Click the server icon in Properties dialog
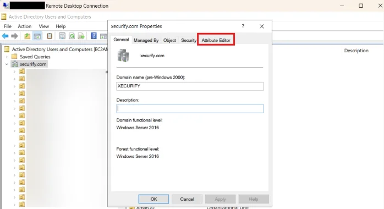The width and height of the screenshot is (384, 209). pyautogui.click(x=123, y=56)
